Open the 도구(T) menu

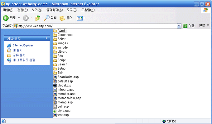[x=72, y=10]
